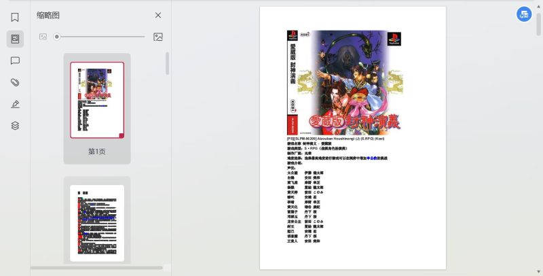This screenshot has width=543, height=276.
Task: Select the thumbnails sidebar icon
Action: pos(15,39)
